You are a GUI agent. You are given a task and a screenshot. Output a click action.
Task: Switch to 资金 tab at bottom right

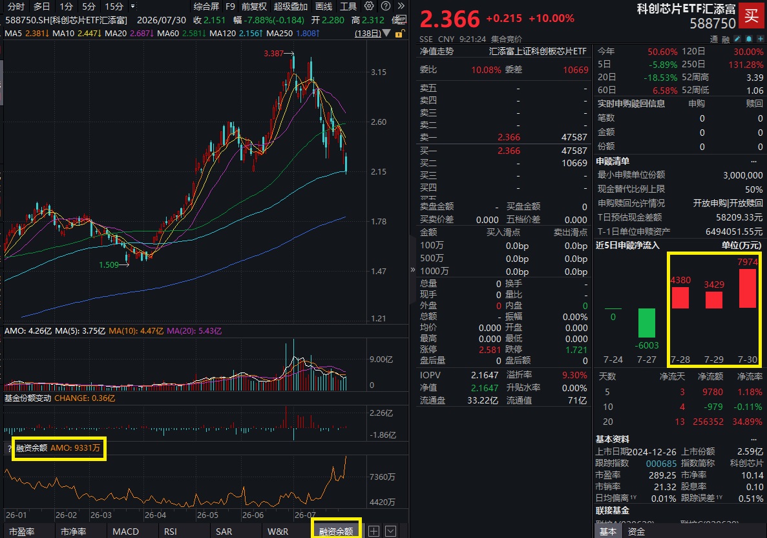[x=636, y=532]
